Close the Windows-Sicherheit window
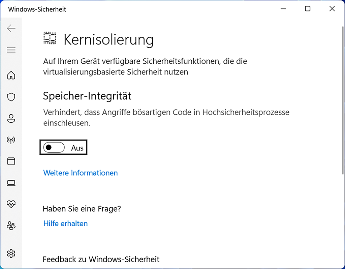Viewport: 345px width, 269px height. pos(332,9)
